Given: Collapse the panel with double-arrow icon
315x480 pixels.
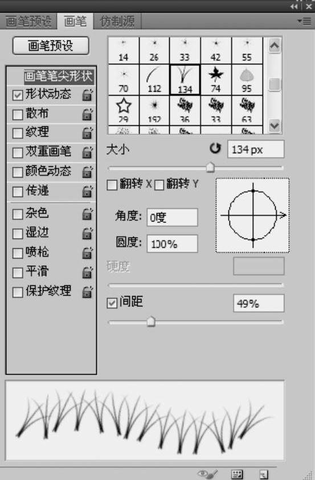Looking at the screenshot, I should tap(294, 6).
